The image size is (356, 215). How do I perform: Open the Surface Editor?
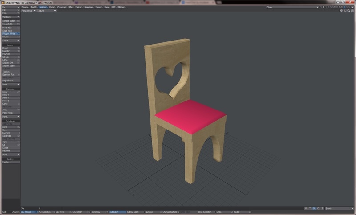point(11,21)
